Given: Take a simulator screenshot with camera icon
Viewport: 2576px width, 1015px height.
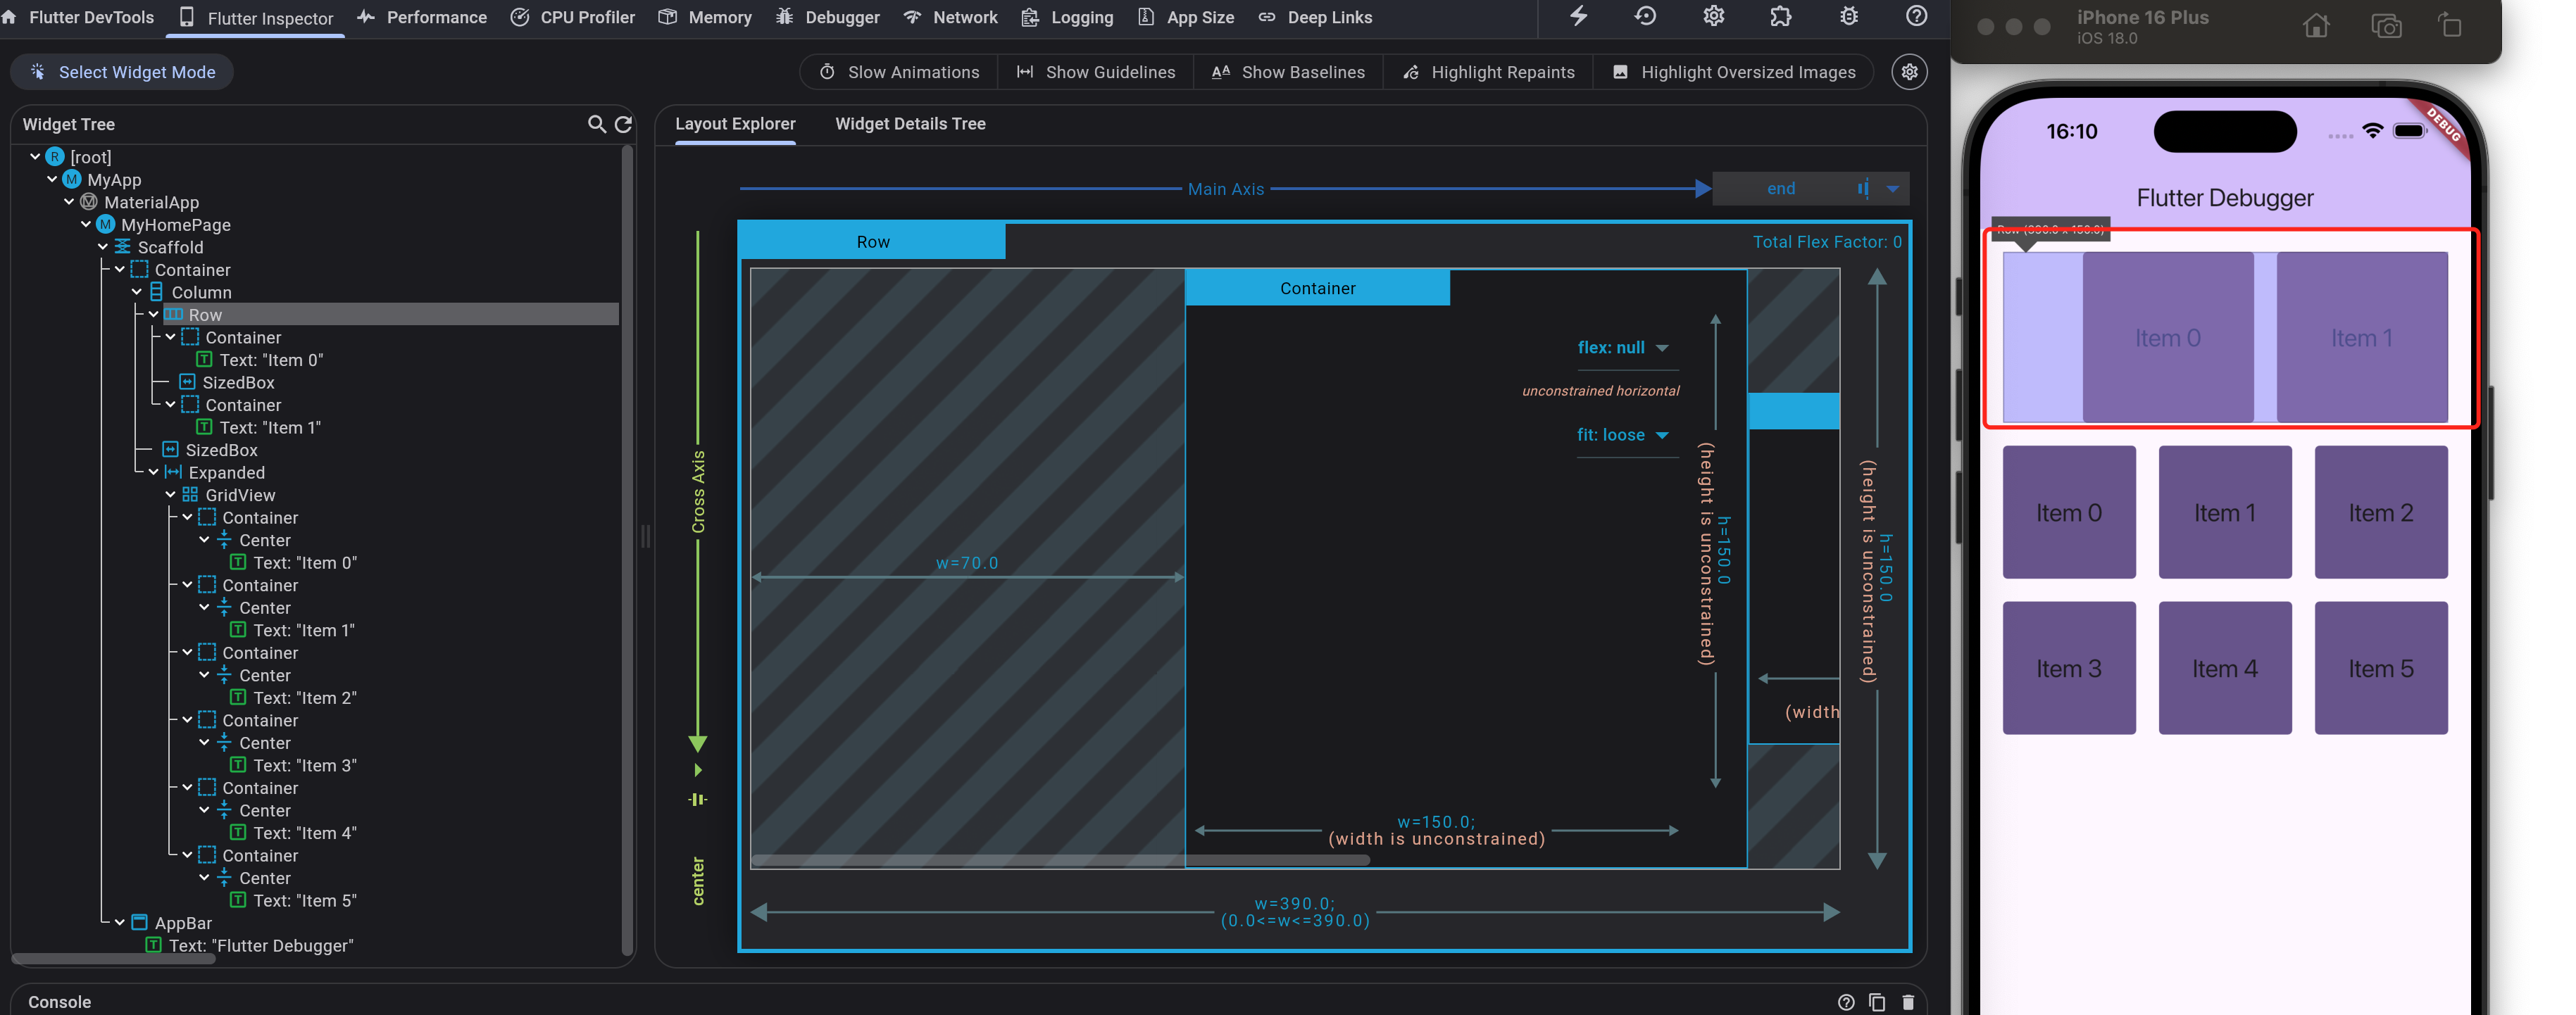Looking at the screenshot, I should tap(2386, 26).
